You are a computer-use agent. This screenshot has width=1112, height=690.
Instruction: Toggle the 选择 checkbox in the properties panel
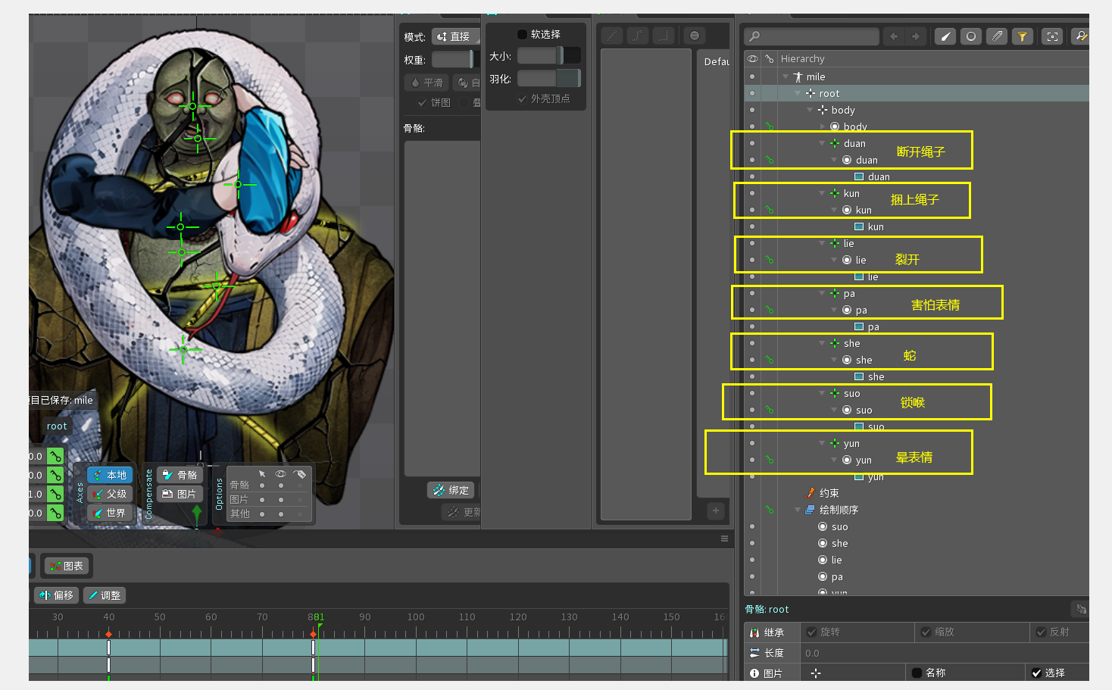1037,673
